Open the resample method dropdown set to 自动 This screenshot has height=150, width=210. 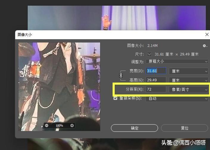coord(177,98)
